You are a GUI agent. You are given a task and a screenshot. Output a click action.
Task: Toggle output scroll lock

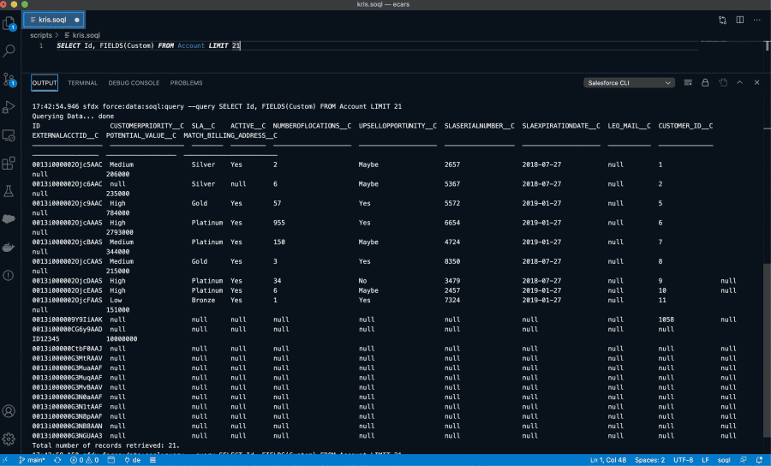click(x=705, y=82)
